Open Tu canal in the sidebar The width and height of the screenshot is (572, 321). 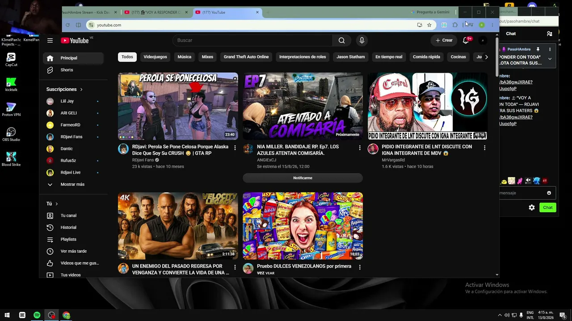tap(68, 216)
